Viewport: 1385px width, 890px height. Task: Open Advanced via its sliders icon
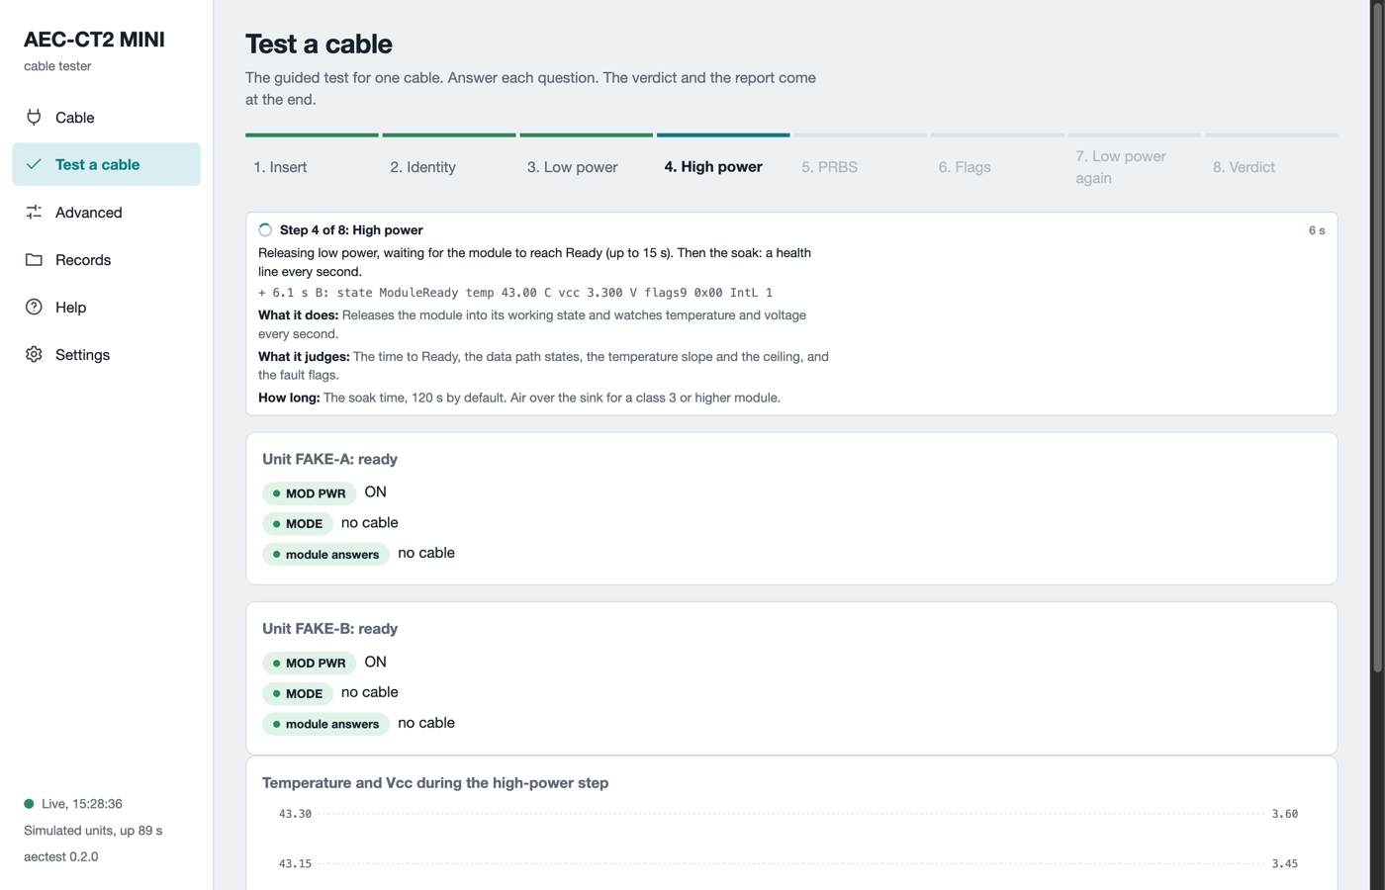pyautogui.click(x=34, y=212)
